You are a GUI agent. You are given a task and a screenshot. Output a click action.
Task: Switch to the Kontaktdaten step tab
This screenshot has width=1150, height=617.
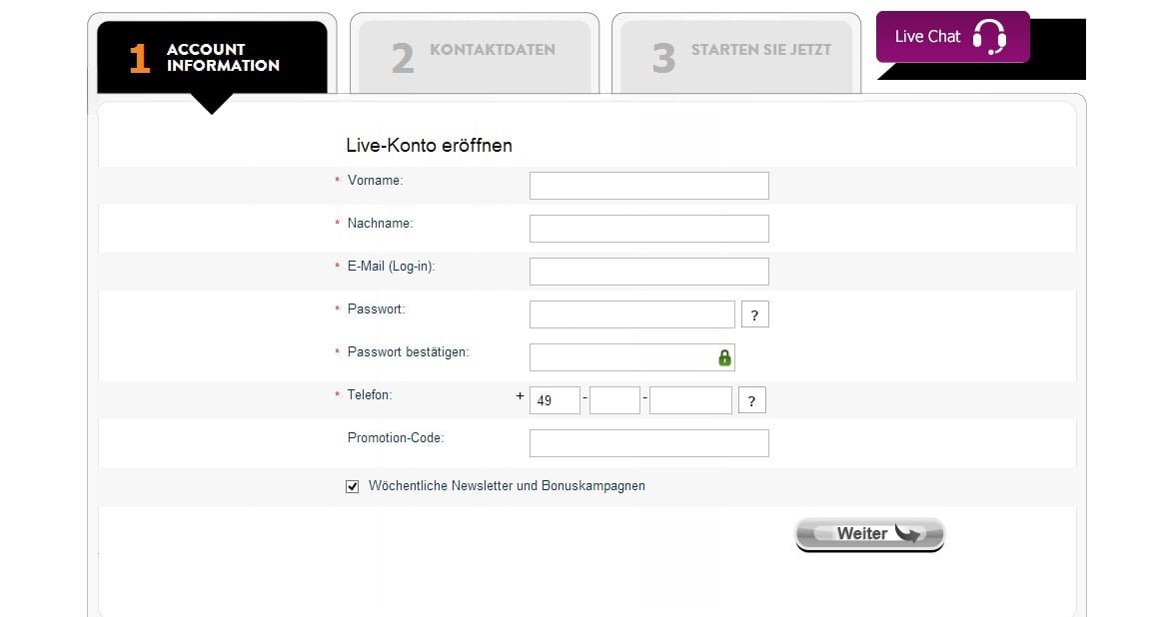[x=475, y=57]
